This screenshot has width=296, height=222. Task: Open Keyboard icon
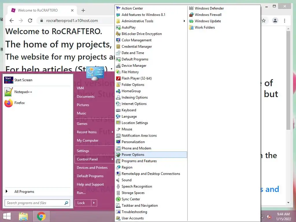(118, 110)
